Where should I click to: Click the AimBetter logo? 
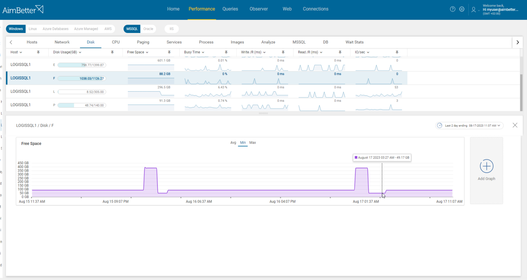(x=23, y=10)
